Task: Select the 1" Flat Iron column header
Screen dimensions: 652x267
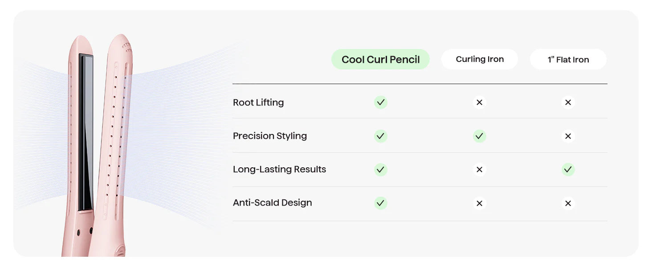Action: click(568, 60)
